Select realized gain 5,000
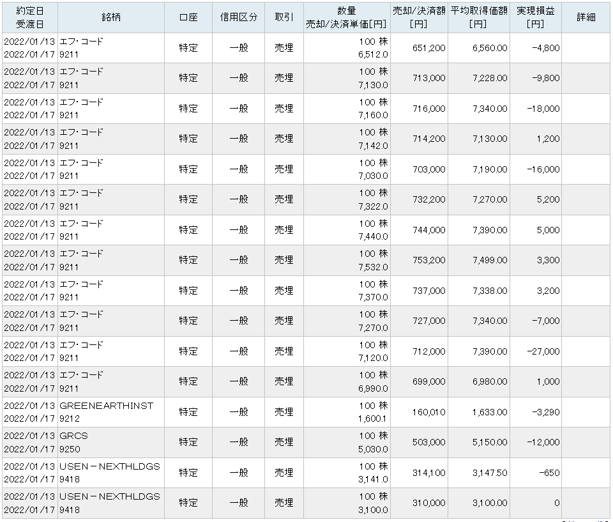The width and height of the screenshot is (613, 522). pos(548,230)
